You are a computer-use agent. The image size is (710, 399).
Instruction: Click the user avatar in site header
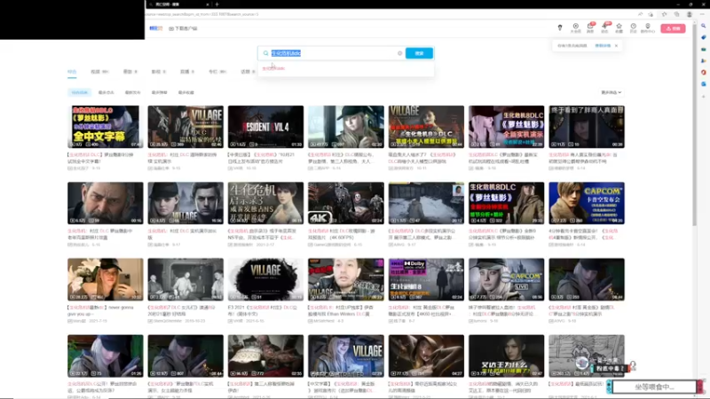pos(560,27)
